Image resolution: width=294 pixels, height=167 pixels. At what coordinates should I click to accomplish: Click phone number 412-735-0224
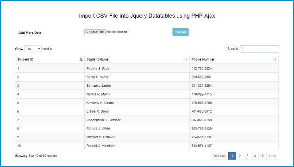201,69
